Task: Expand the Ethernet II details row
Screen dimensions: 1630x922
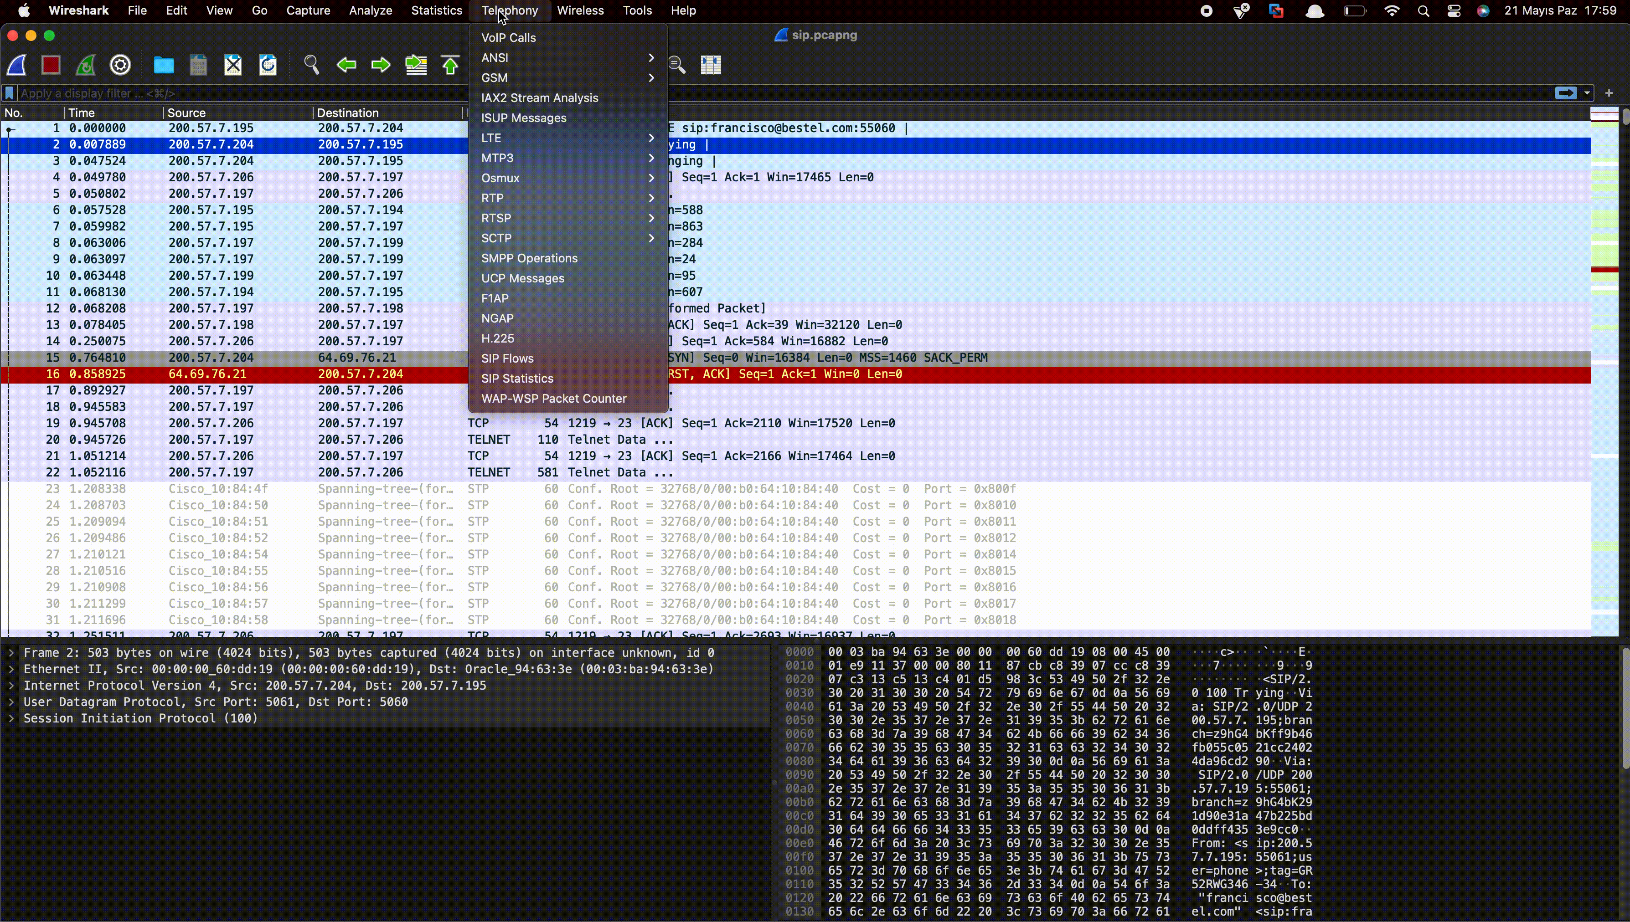Action: [x=11, y=669]
